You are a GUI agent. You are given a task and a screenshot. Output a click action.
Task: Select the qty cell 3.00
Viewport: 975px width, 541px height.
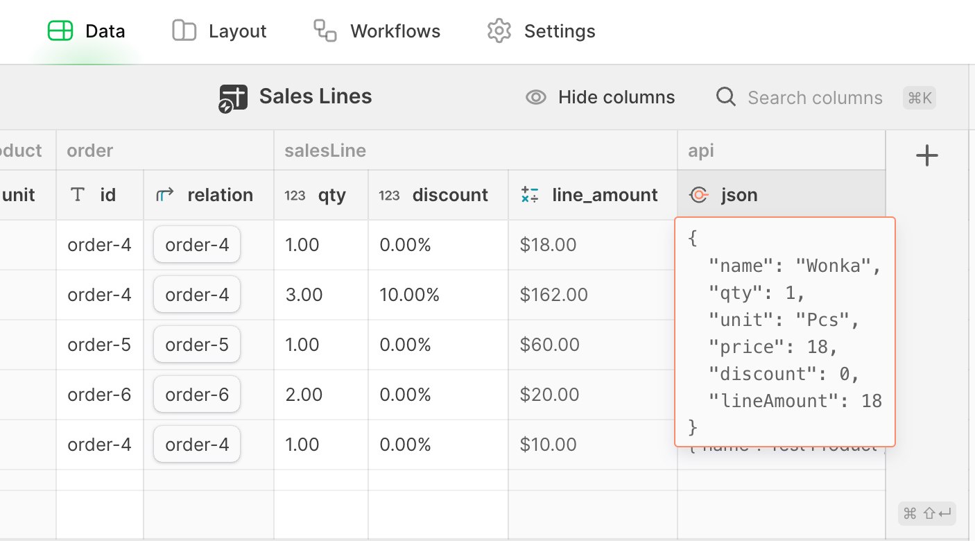[321, 295]
